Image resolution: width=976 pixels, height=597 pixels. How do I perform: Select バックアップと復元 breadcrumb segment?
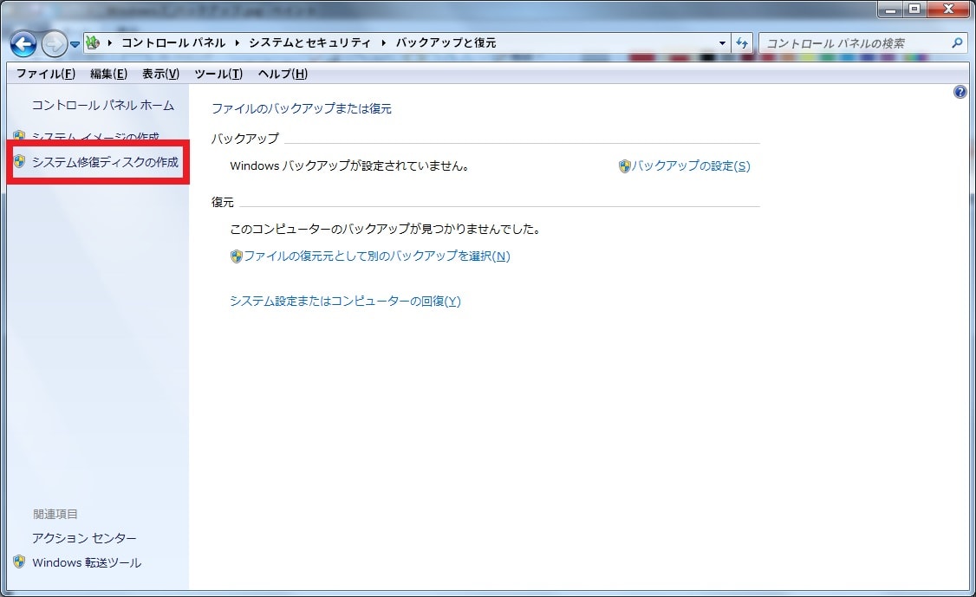pyautogui.click(x=446, y=42)
